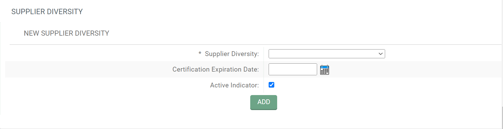Screen dimensions: 503x129
Task: Click the empty date input box
Action: (x=293, y=69)
